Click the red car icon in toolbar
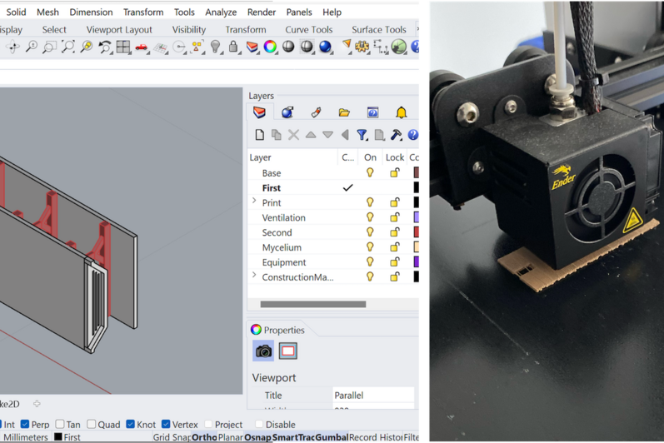The width and height of the screenshot is (664, 443). pyautogui.click(x=142, y=47)
